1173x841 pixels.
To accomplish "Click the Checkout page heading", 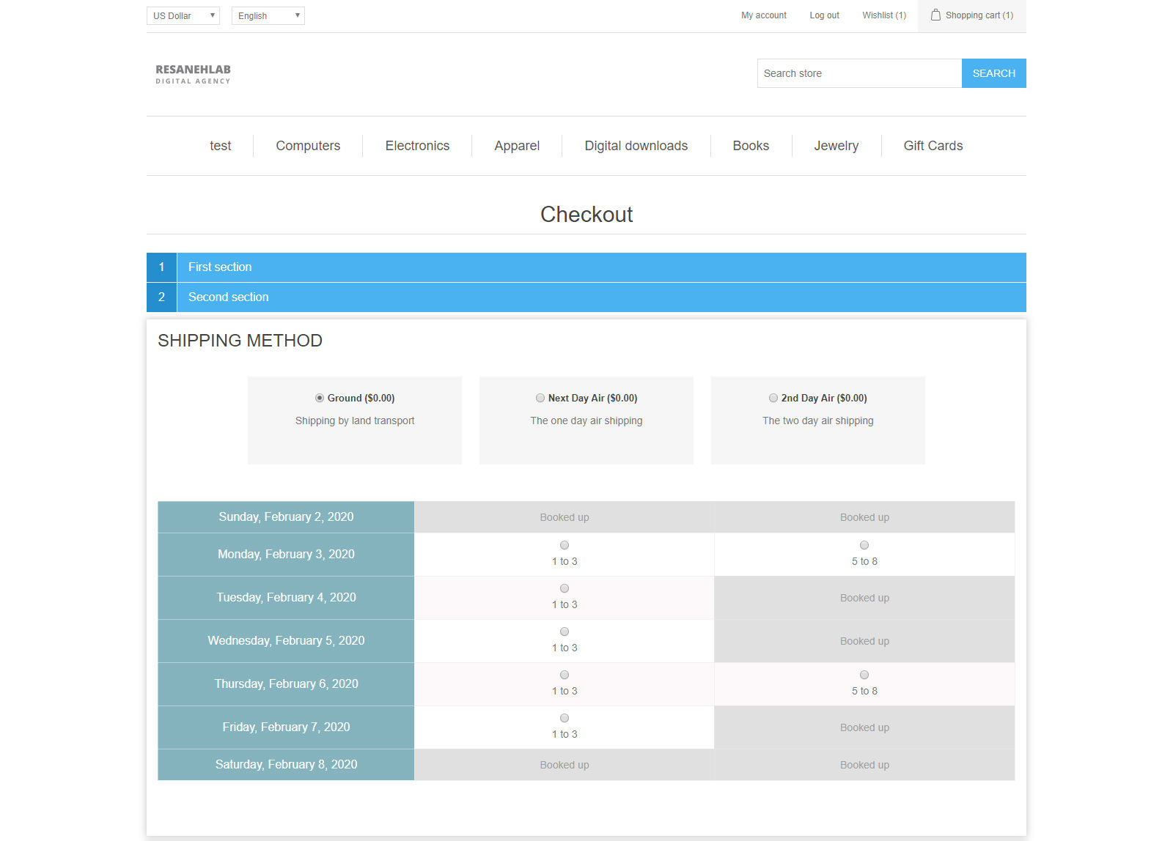I will click(586, 215).
